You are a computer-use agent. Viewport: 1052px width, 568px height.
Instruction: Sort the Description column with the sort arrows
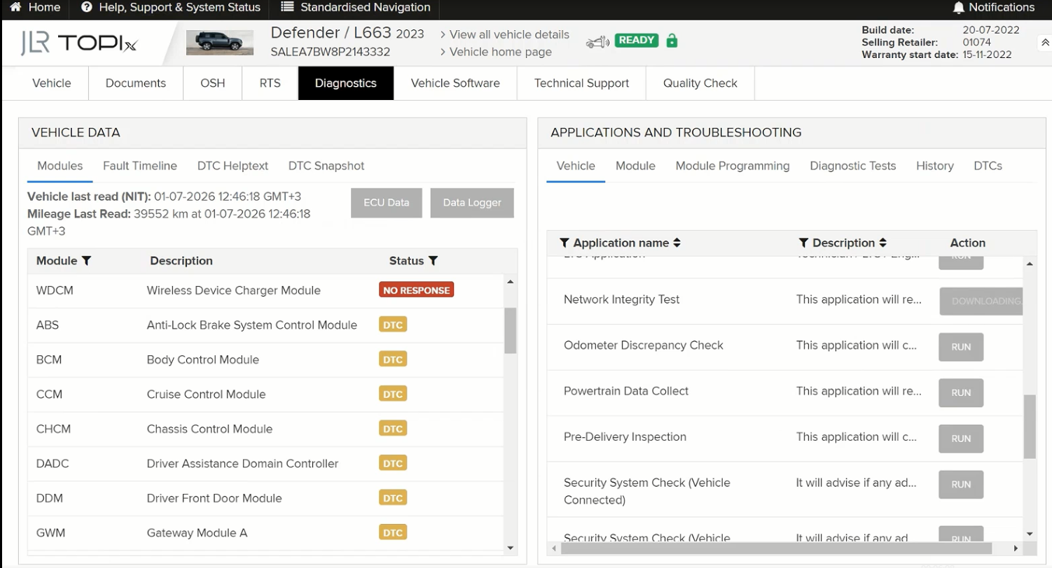883,243
